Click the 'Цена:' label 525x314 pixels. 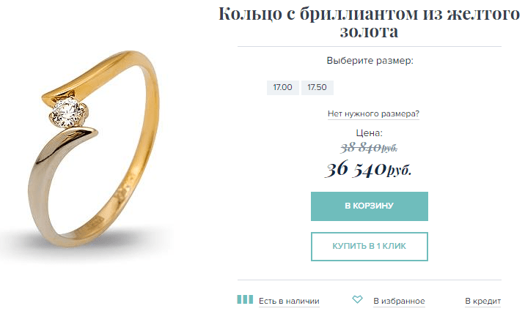[x=369, y=133]
